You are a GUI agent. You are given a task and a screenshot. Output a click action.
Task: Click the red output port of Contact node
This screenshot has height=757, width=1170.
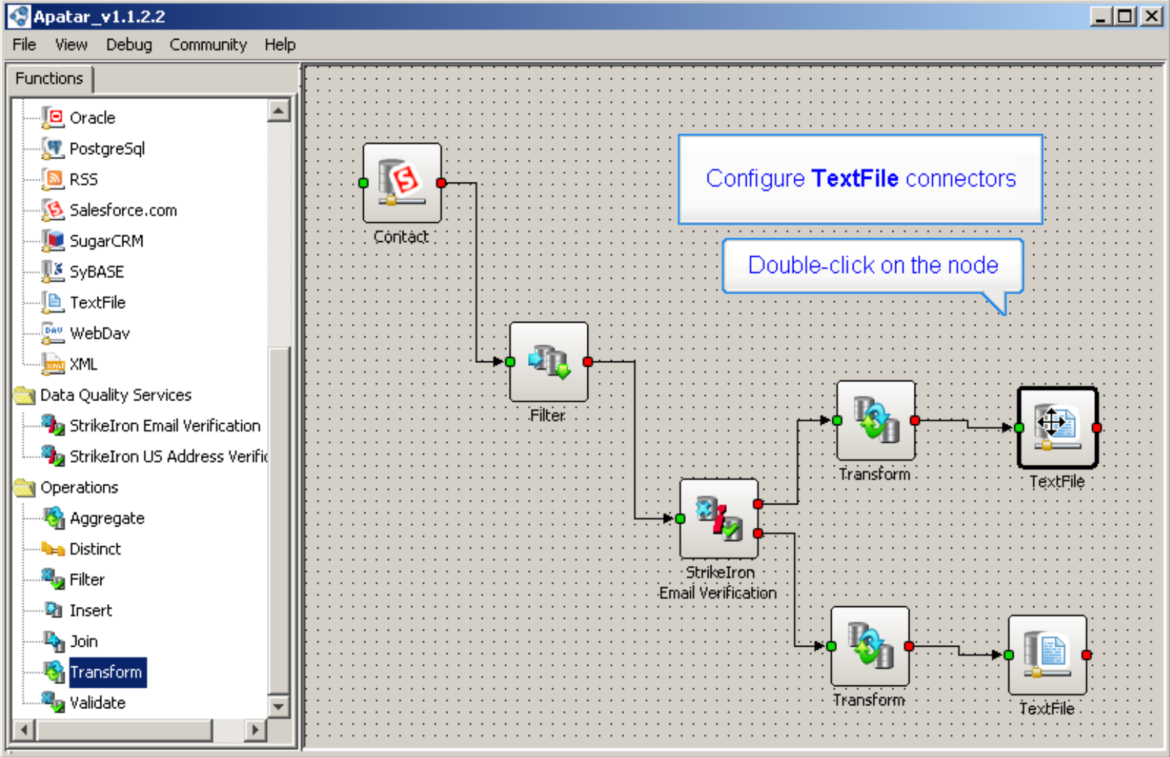pyautogui.click(x=442, y=183)
